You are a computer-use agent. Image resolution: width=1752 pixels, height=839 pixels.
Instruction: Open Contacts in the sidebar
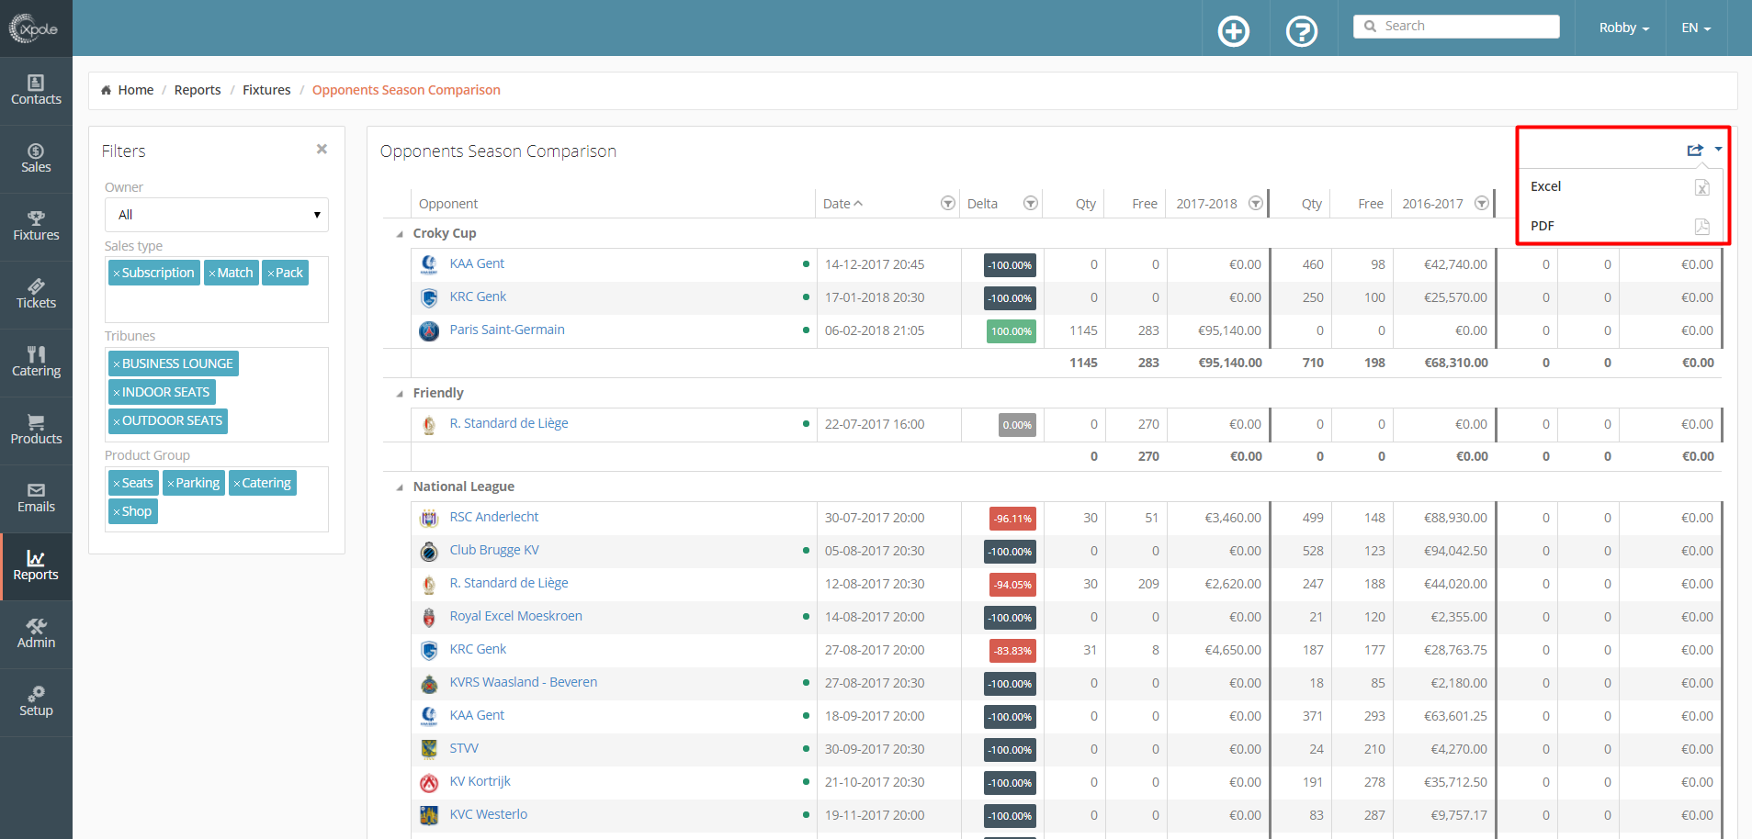tap(36, 91)
